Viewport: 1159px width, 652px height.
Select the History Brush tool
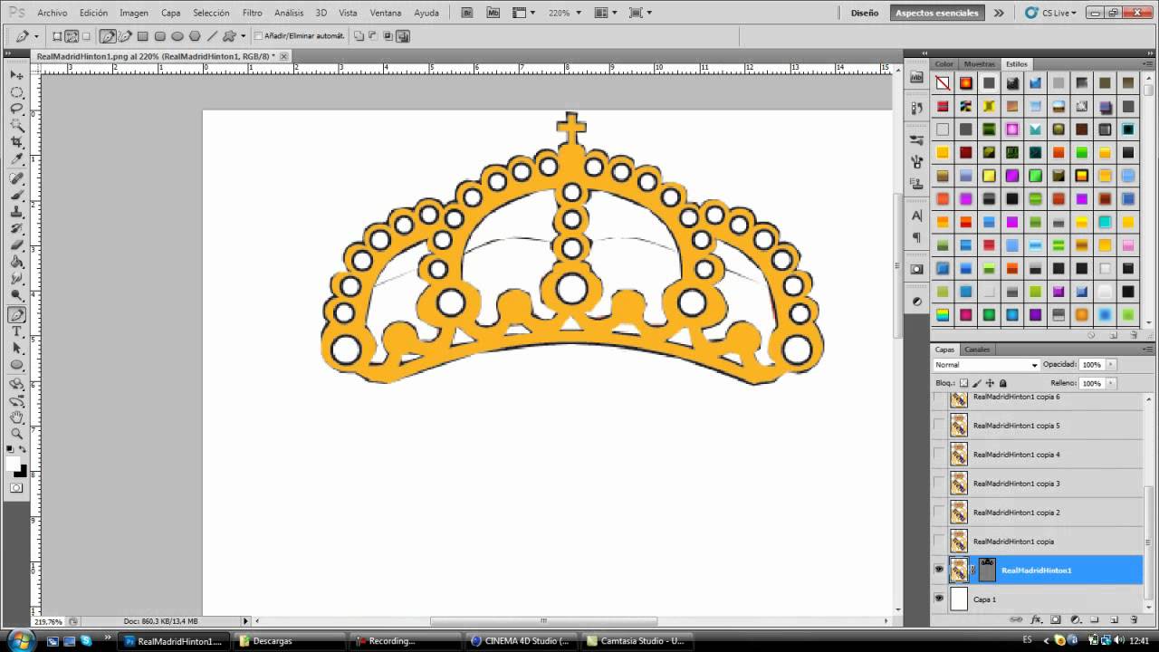16,229
